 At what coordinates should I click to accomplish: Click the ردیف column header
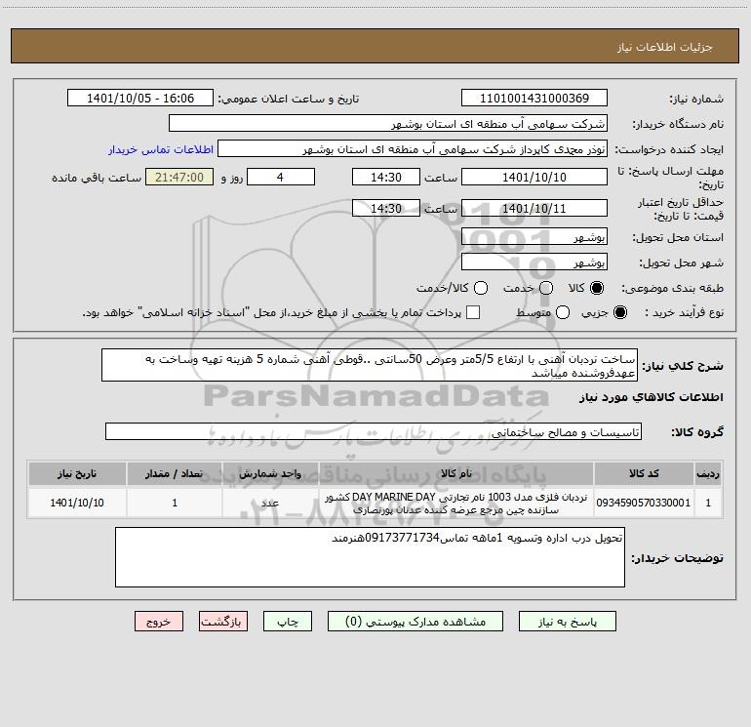[x=708, y=473]
